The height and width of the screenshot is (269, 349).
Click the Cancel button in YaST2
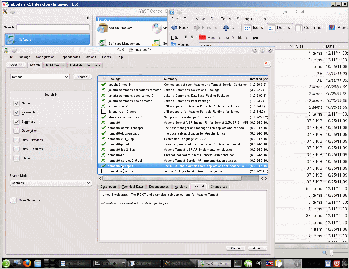pyautogui.click(x=236, y=248)
